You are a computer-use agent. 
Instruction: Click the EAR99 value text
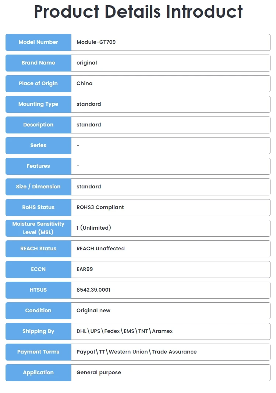point(85,269)
